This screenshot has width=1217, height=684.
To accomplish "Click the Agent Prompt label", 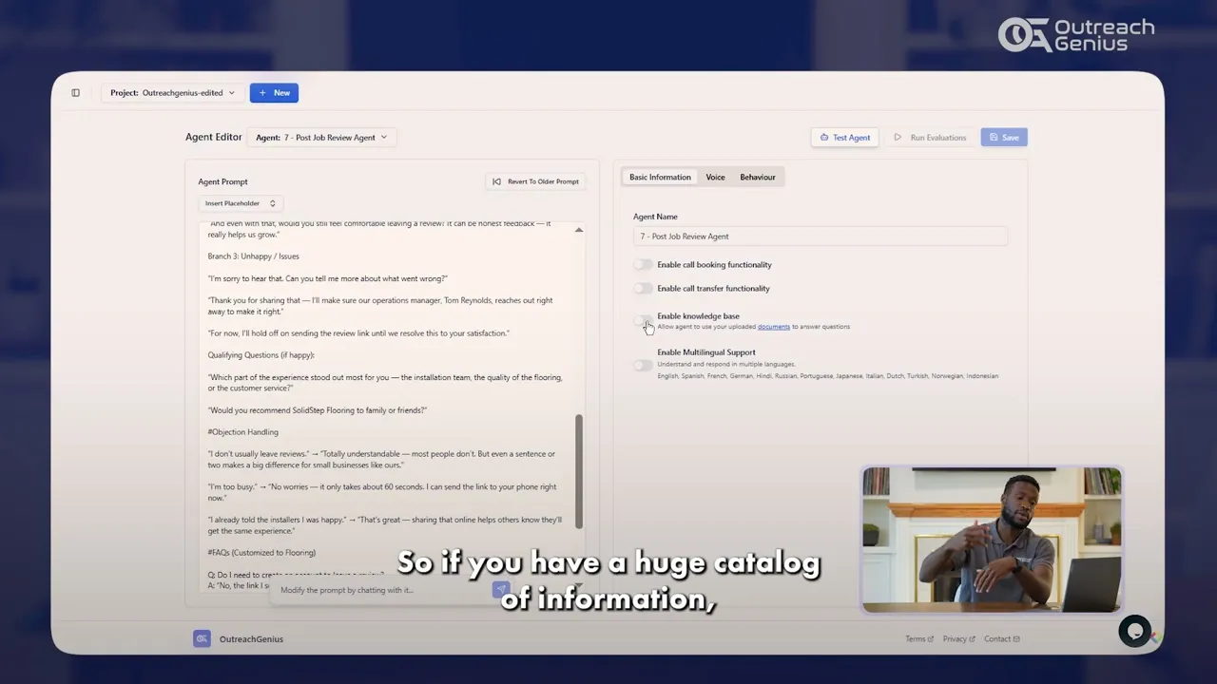I will 222,181.
